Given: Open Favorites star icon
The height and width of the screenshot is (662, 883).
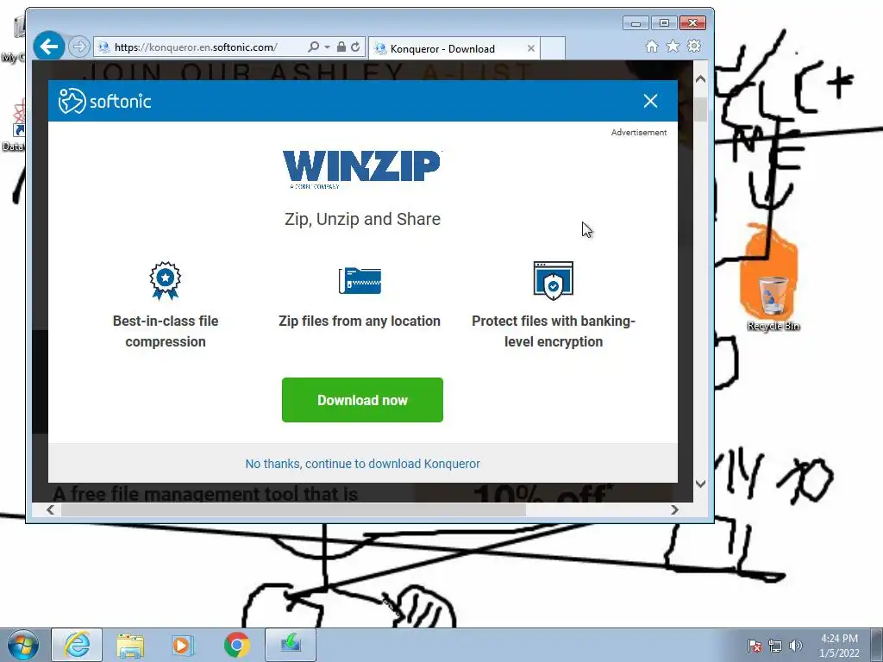Looking at the screenshot, I should coord(673,47).
